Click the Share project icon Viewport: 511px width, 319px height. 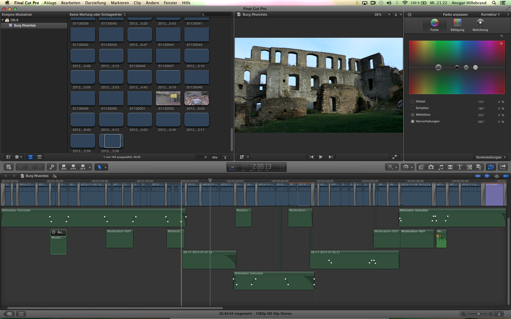click(x=503, y=167)
